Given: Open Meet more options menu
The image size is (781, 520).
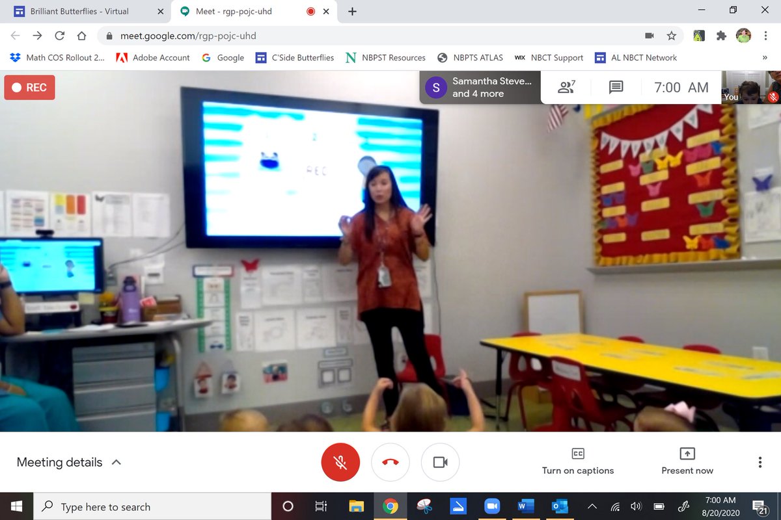Looking at the screenshot, I should [760, 462].
